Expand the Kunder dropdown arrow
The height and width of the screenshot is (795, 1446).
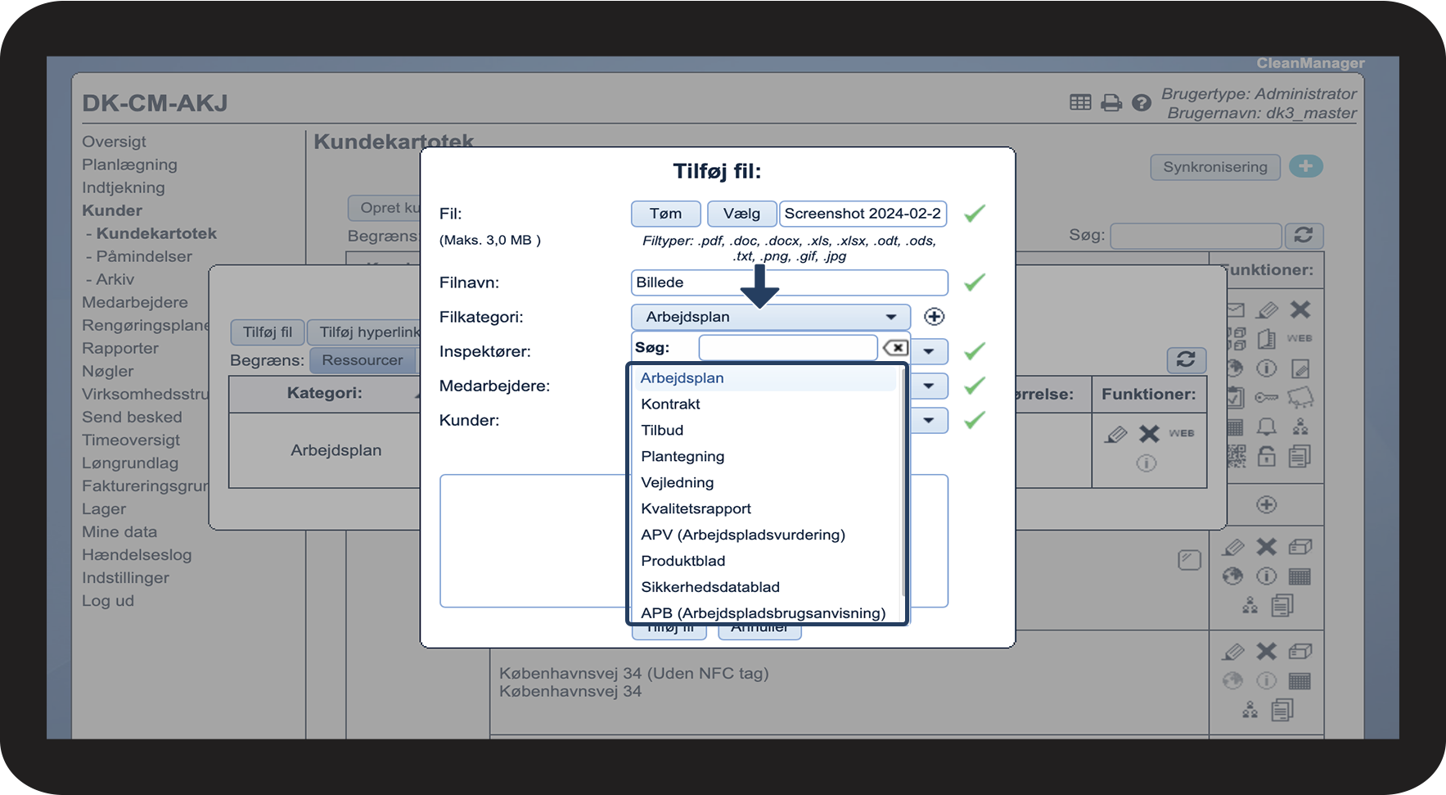(x=929, y=420)
